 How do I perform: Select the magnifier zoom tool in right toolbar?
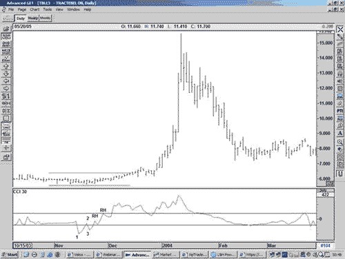click(x=340, y=142)
